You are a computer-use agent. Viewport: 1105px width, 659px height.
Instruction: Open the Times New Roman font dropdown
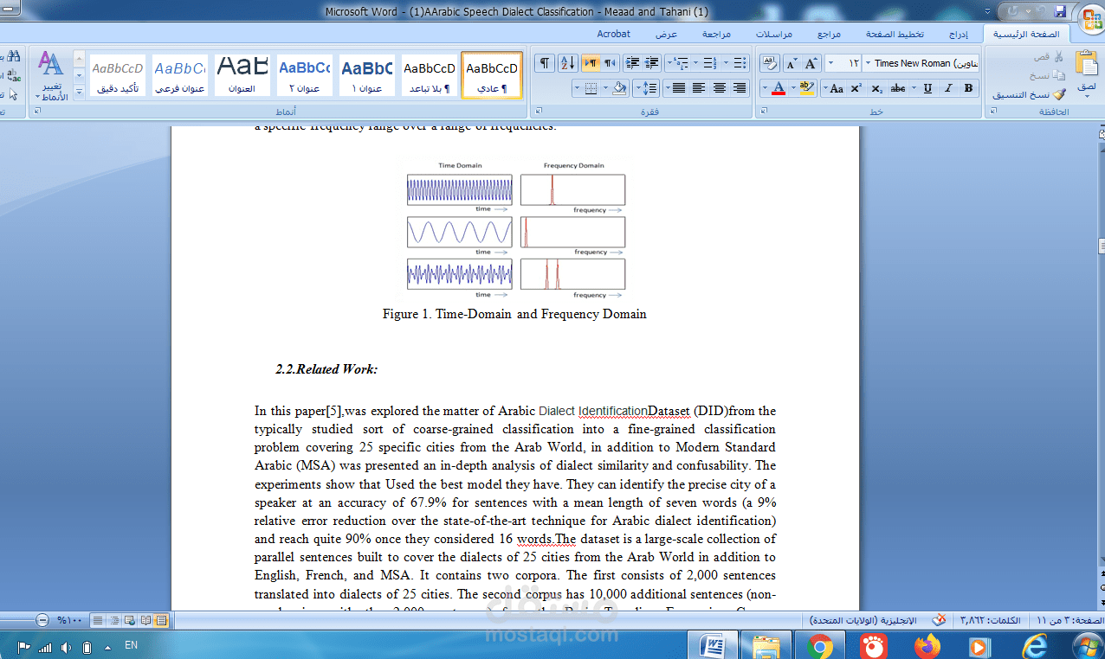[x=868, y=63]
